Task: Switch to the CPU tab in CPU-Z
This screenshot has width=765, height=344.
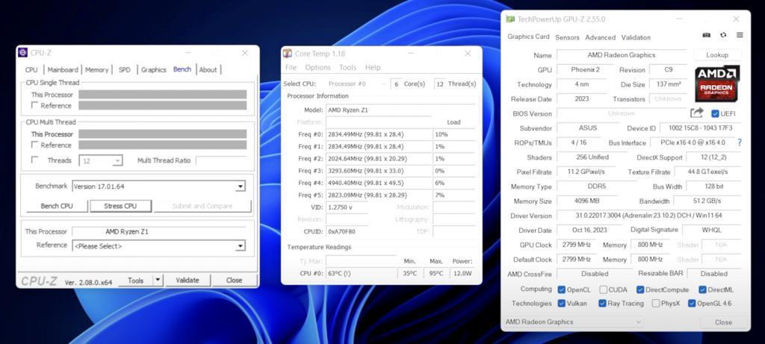Action: [31, 69]
